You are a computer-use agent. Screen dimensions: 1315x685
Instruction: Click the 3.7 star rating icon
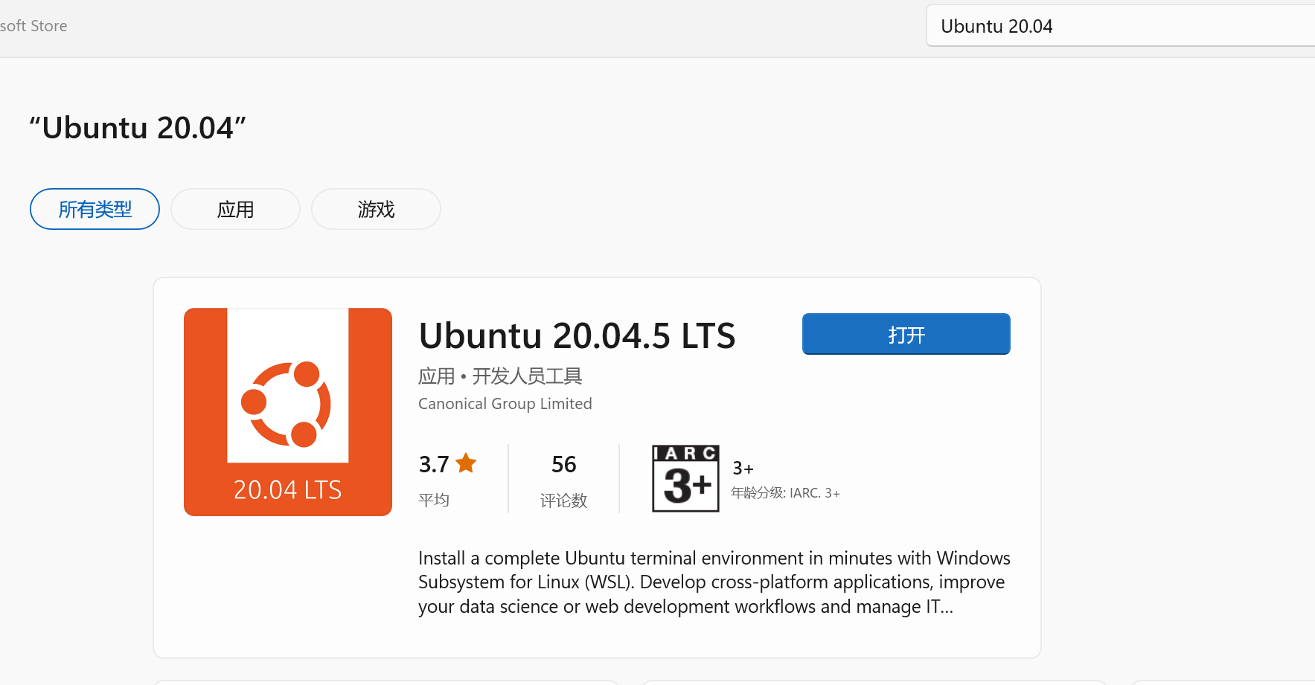pos(466,463)
